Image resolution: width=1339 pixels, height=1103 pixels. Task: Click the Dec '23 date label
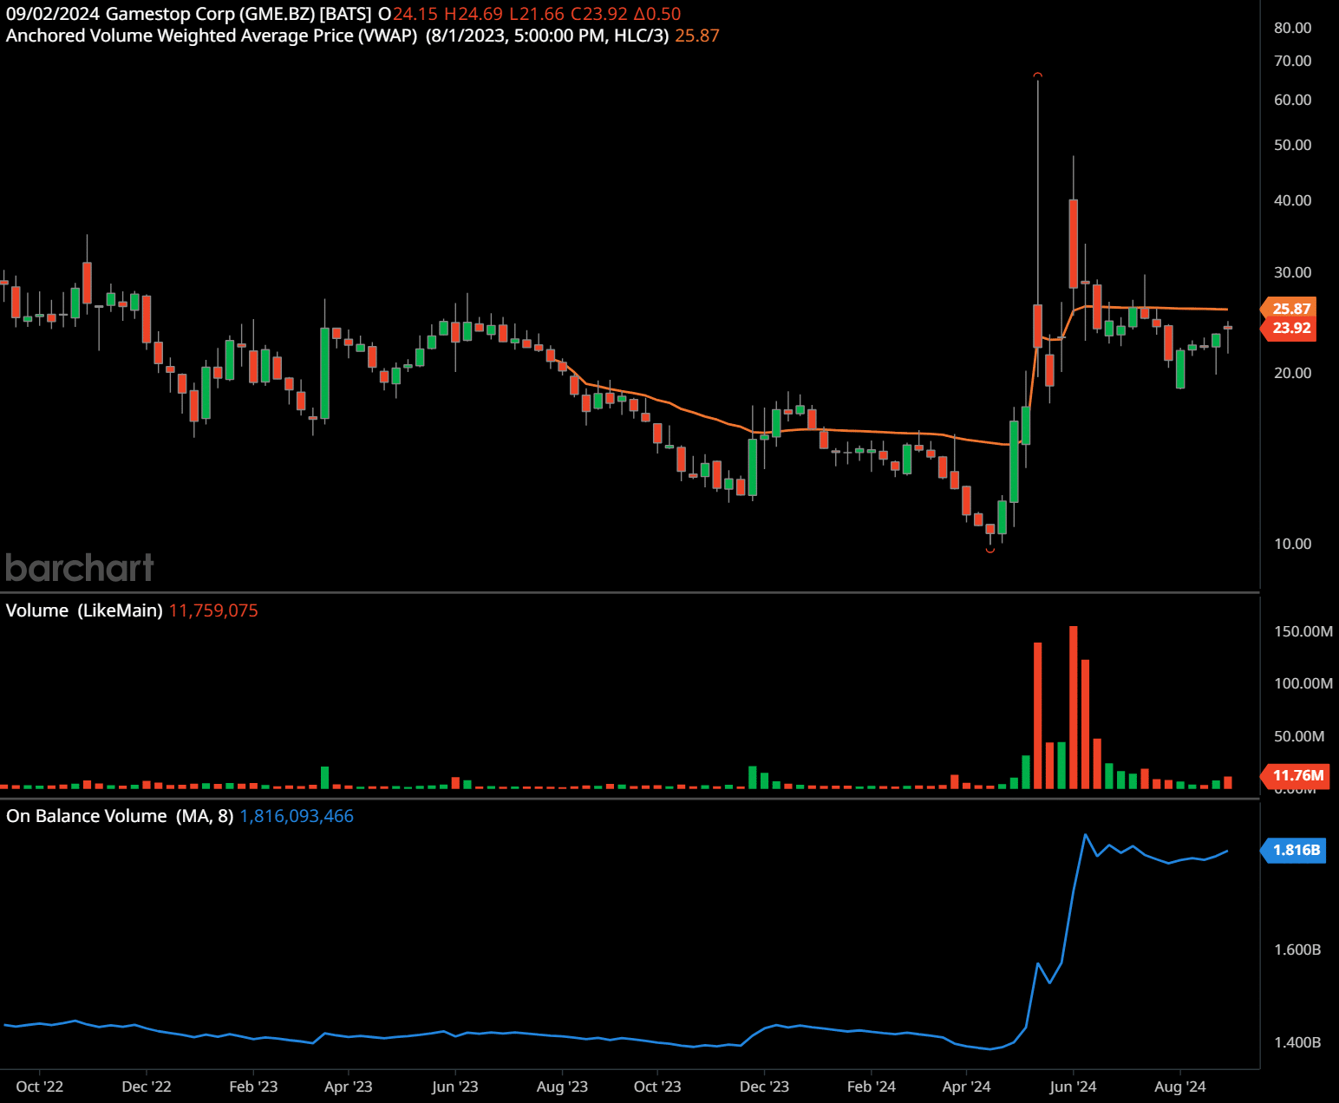pos(764,1087)
